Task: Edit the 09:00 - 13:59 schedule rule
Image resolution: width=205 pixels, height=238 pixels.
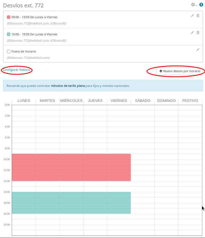Action: coord(192,16)
